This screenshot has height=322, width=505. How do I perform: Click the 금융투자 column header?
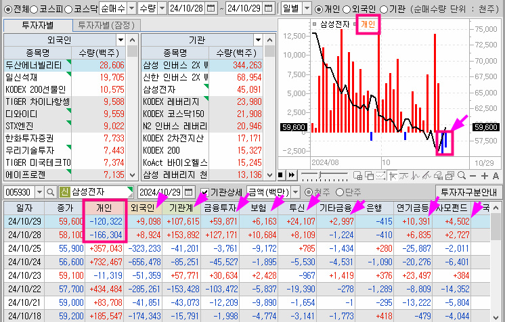(220, 208)
